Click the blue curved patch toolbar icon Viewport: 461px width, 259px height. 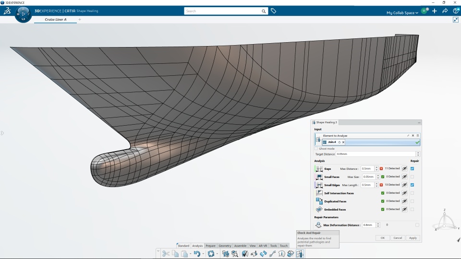click(x=263, y=254)
